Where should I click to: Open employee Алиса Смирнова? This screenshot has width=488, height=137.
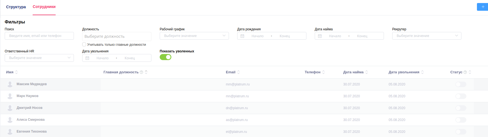pyautogui.click(x=30, y=120)
